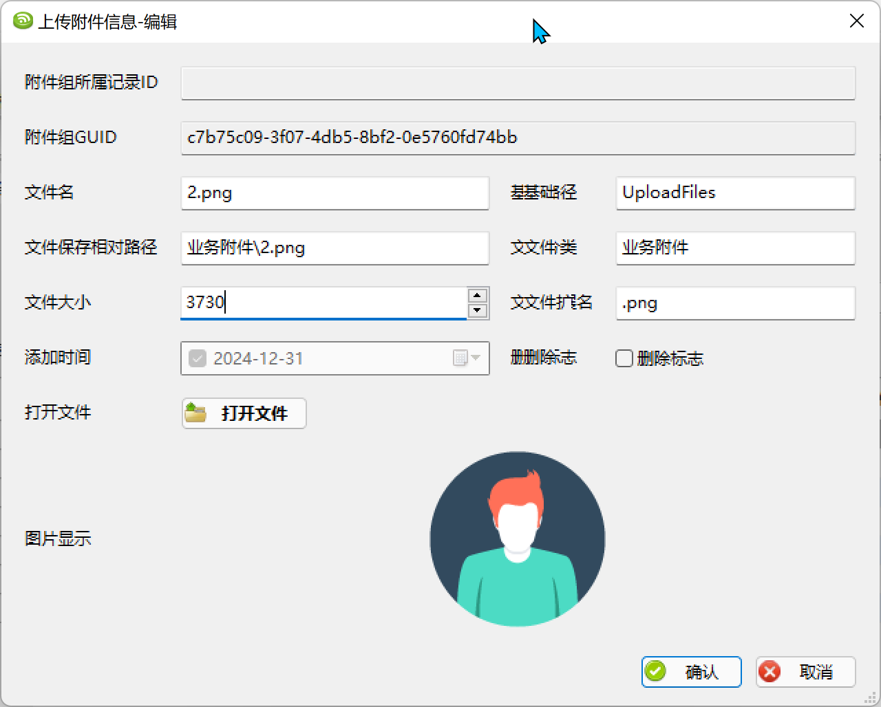The width and height of the screenshot is (881, 707).
Task: Click the red X icon beside 取消
Action: (x=770, y=671)
